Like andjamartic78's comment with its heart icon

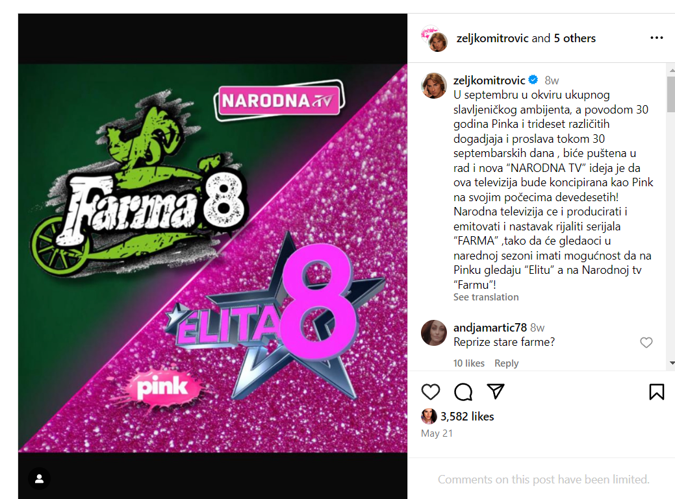646,343
